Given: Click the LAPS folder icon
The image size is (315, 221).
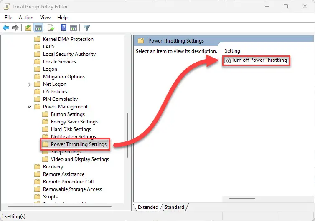Looking at the screenshot, I should pos(37,47).
